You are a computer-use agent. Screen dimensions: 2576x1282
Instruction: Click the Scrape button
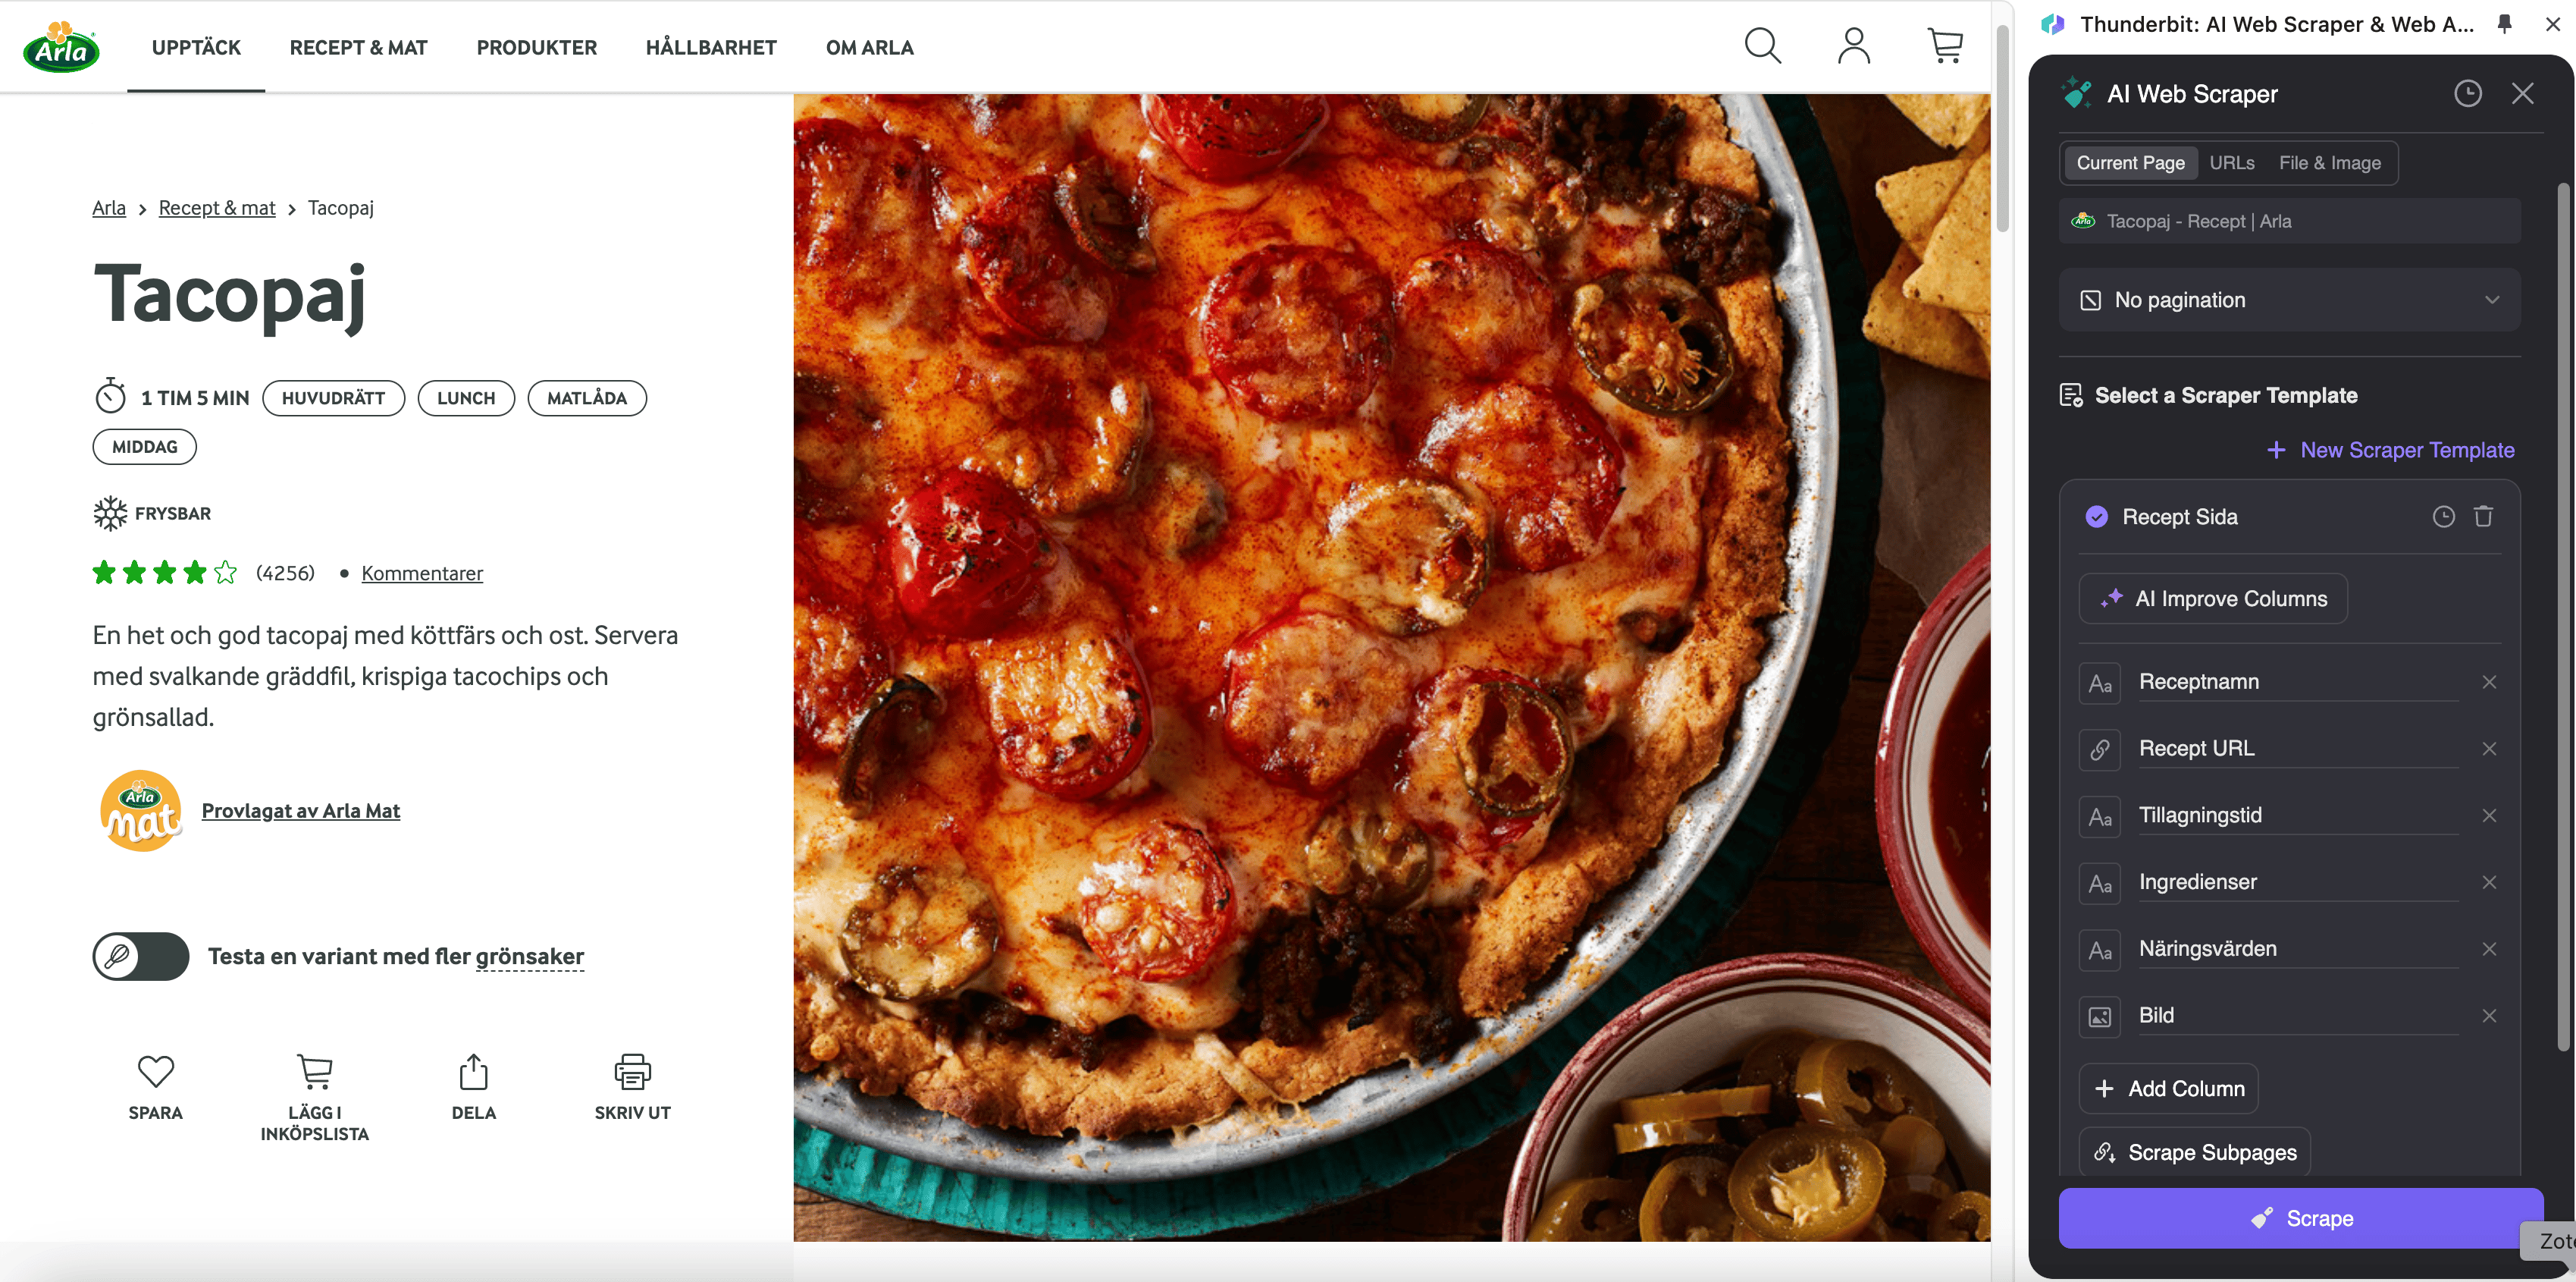pyautogui.click(x=2301, y=1218)
